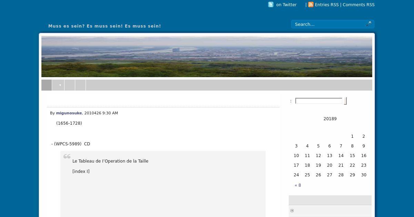Viewport: 414px width, 217px height.
Task: Select calendar day 7
Action: [341, 146]
